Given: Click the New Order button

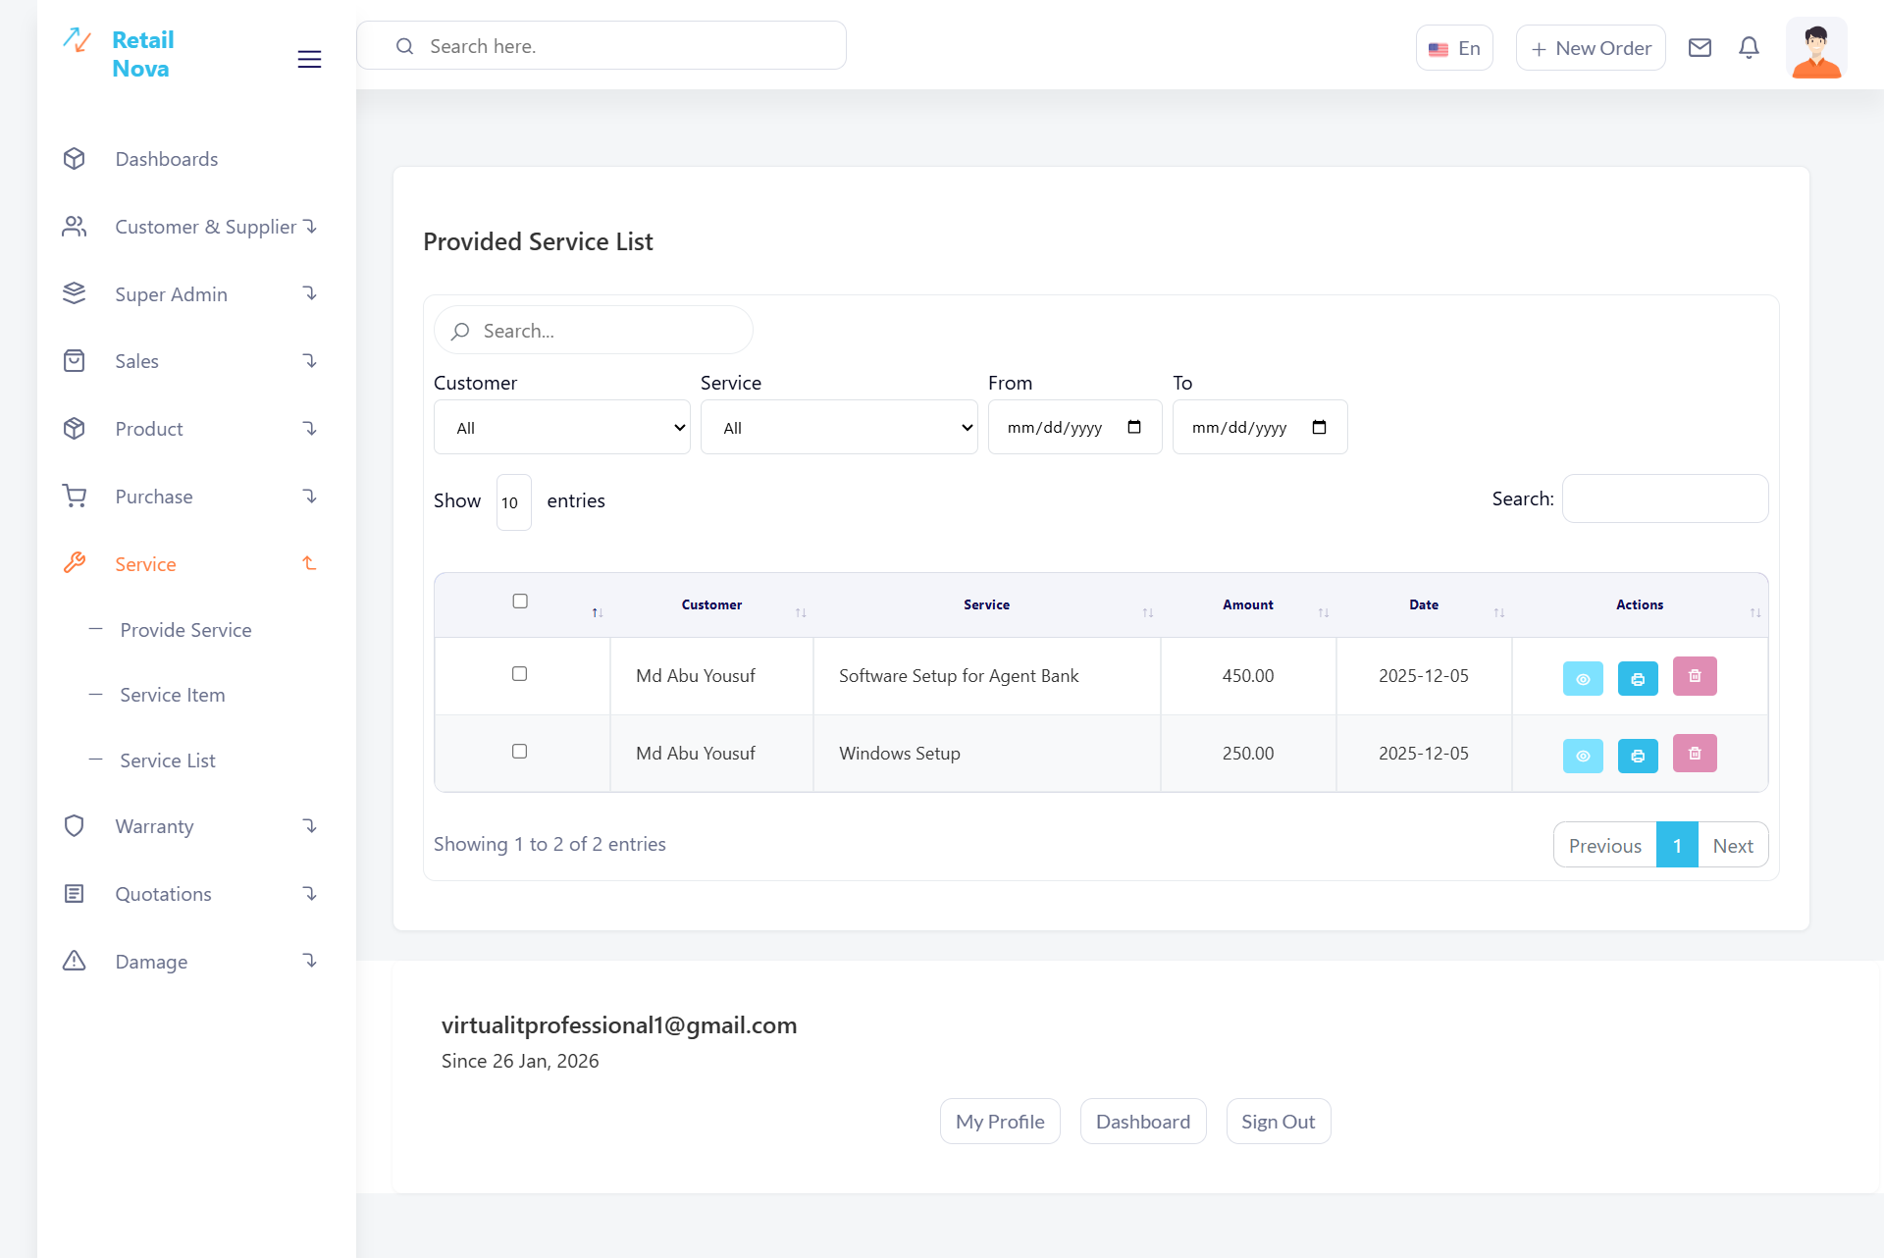Looking at the screenshot, I should pyautogui.click(x=1590, y=48).
